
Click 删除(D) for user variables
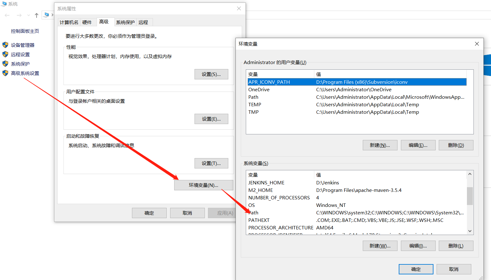(456, 145)
